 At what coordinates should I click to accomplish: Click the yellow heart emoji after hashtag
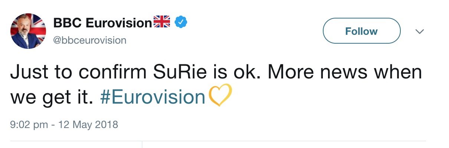[x=220, y=97]
